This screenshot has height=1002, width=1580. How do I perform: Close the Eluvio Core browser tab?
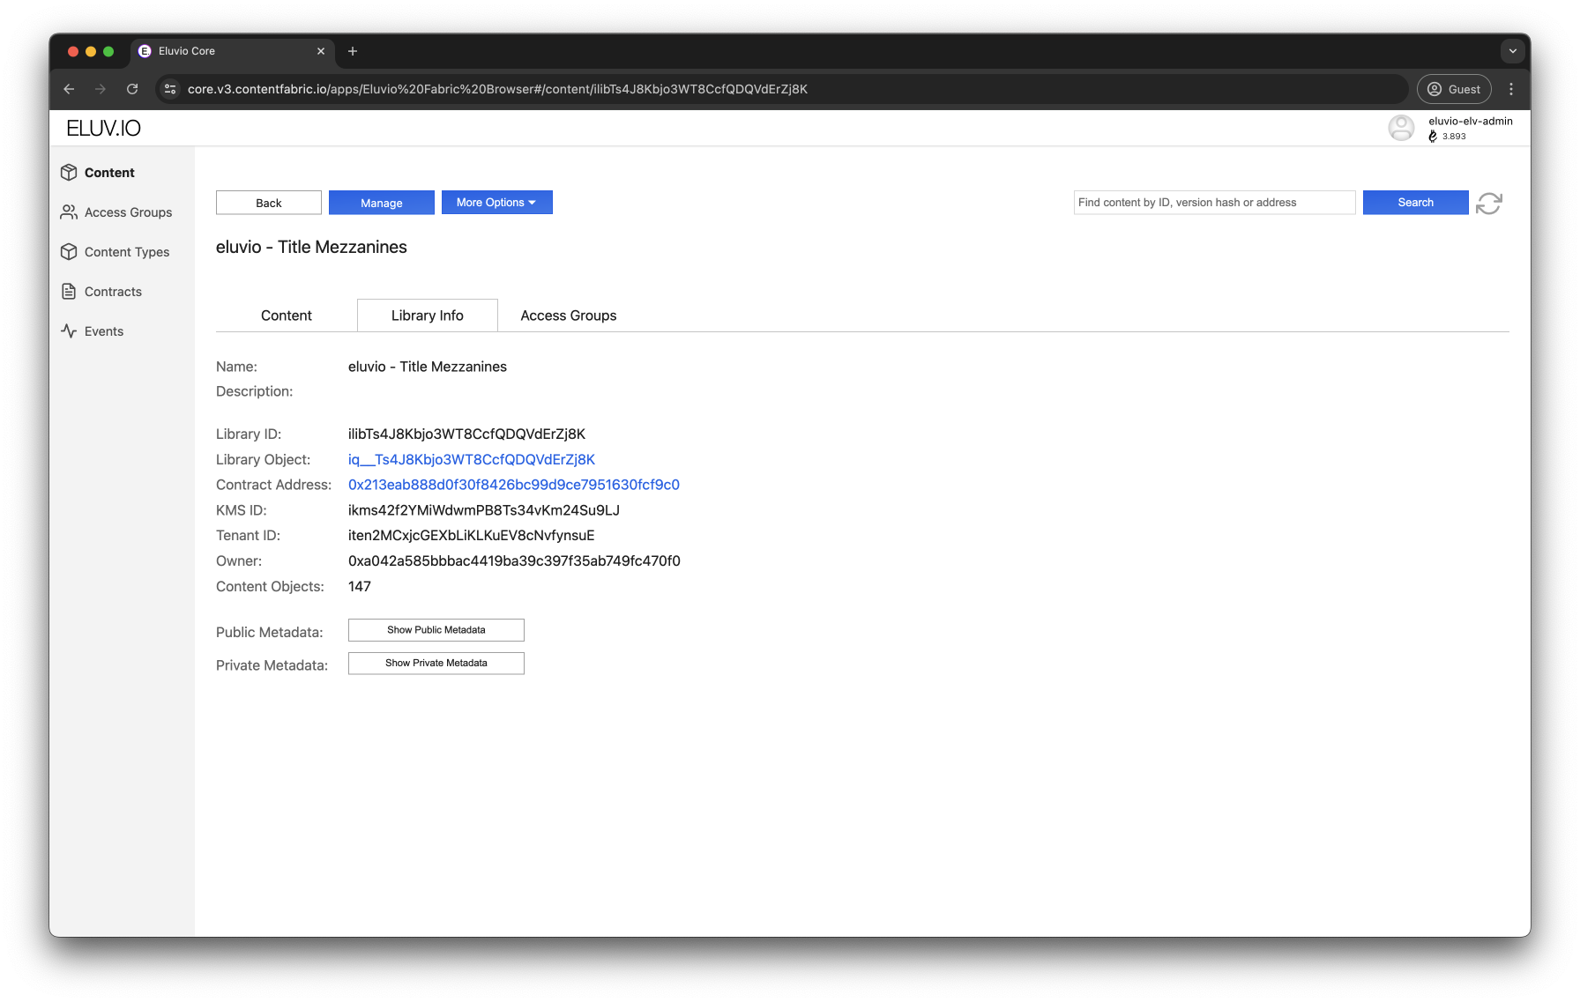pyautogui.click(x=321, y=51)
